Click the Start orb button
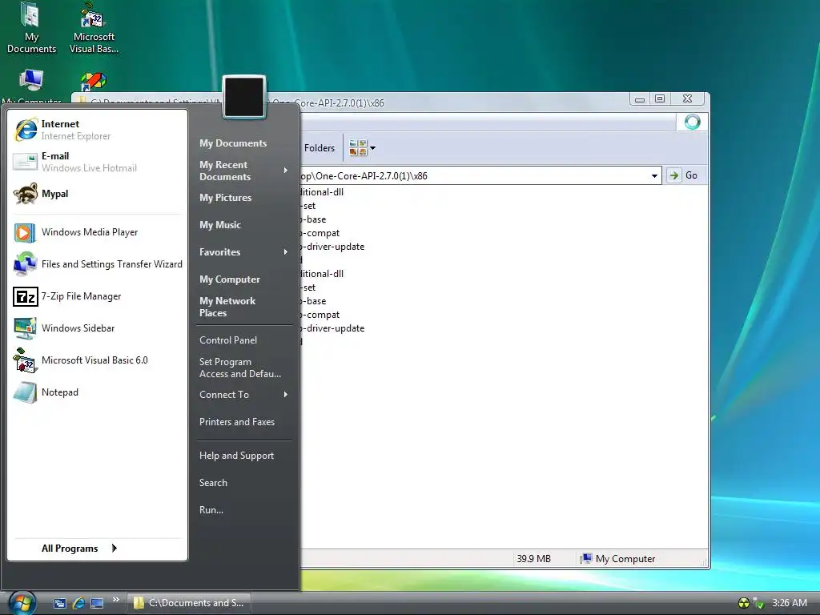The image size is (820, 615). point(22,603)
